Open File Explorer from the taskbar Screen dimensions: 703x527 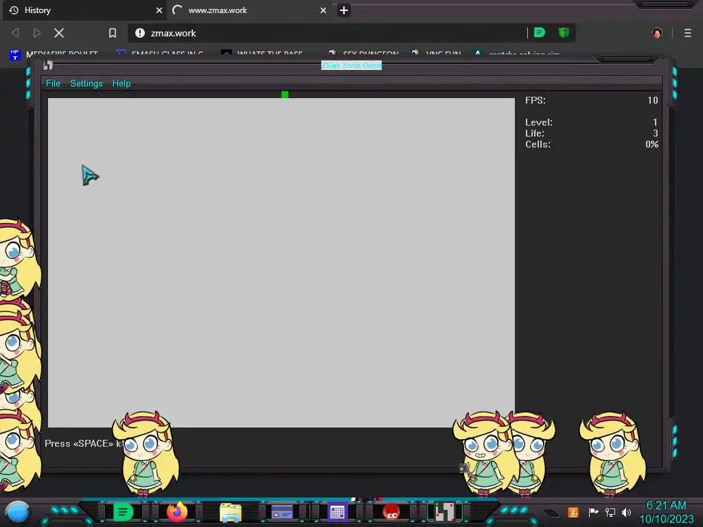(231, 512)
